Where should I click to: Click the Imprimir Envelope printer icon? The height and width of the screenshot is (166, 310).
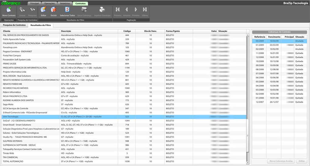click(x=102, y=10)
